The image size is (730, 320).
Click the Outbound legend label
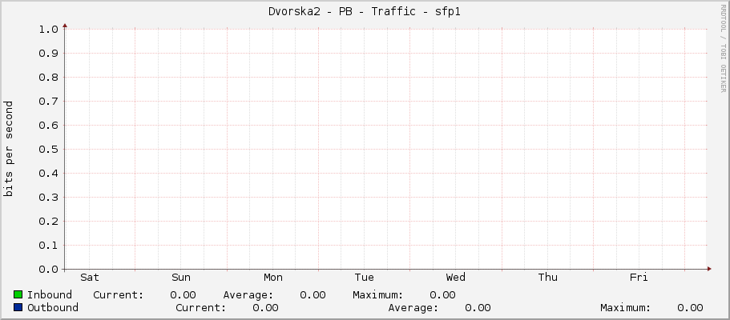53,308
